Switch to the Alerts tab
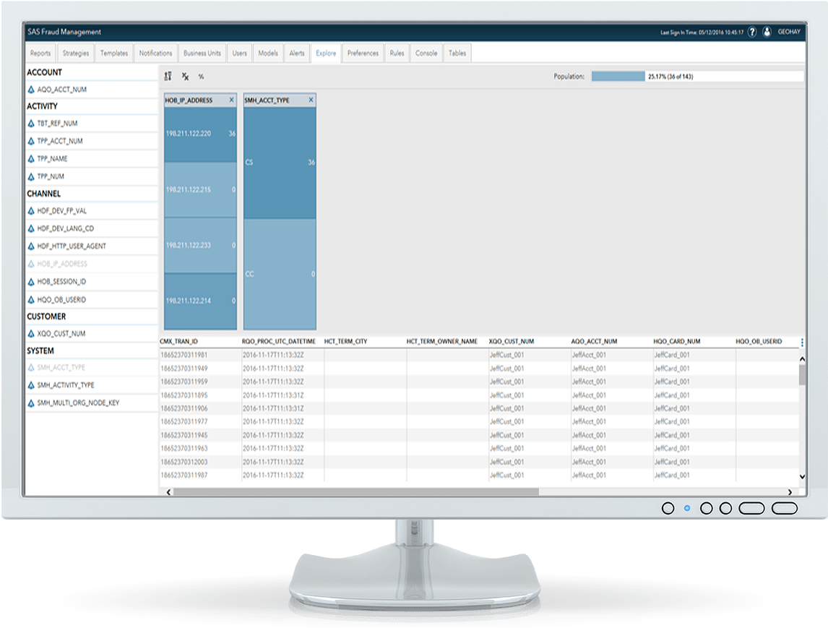The width and height of the screenshot is (828, 628). (297, 53)
